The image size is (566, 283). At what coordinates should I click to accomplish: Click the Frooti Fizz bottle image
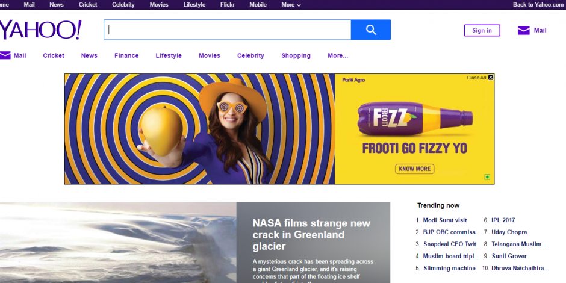tap(415, 119)
